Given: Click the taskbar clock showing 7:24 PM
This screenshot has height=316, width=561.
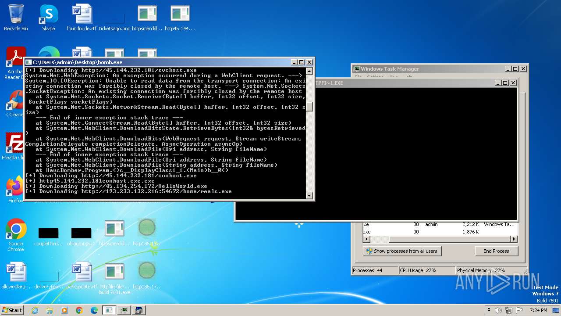Looking at the screenshot, I should [538, 310].
